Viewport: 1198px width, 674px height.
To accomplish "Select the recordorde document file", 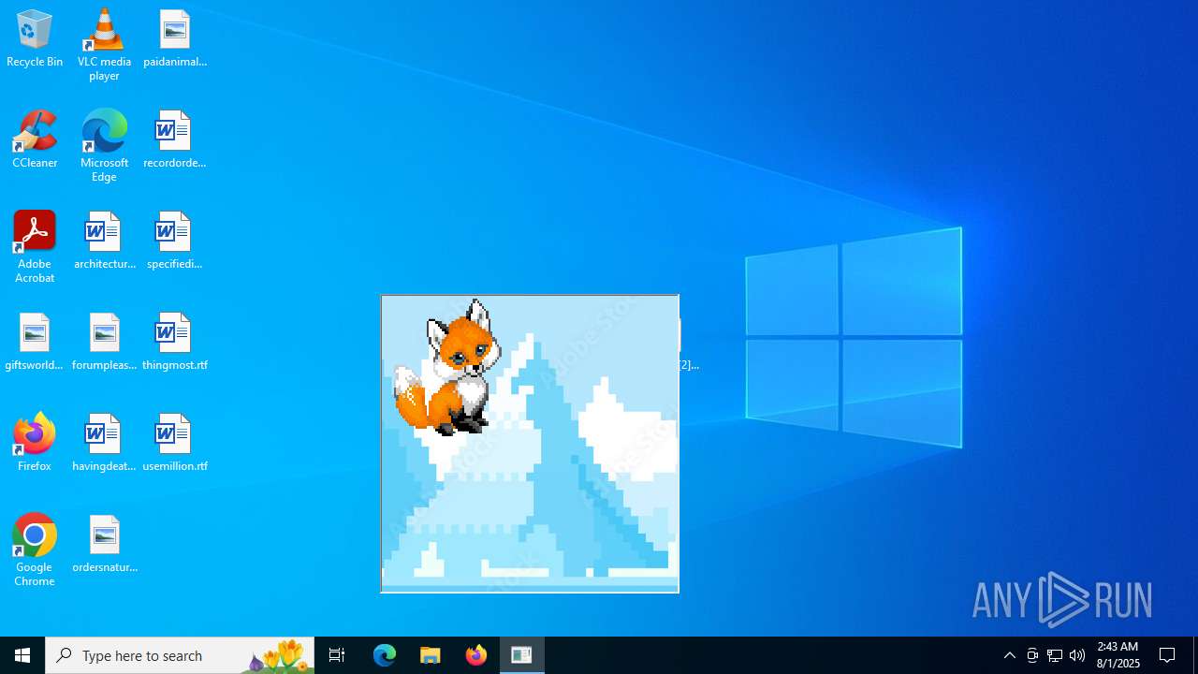I will point(175,139).
